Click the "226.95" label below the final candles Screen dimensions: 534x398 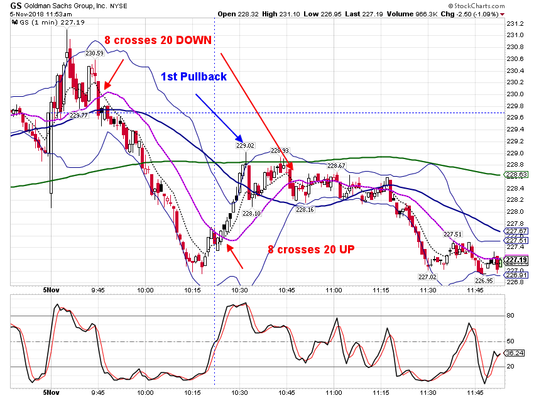point(484,280)
